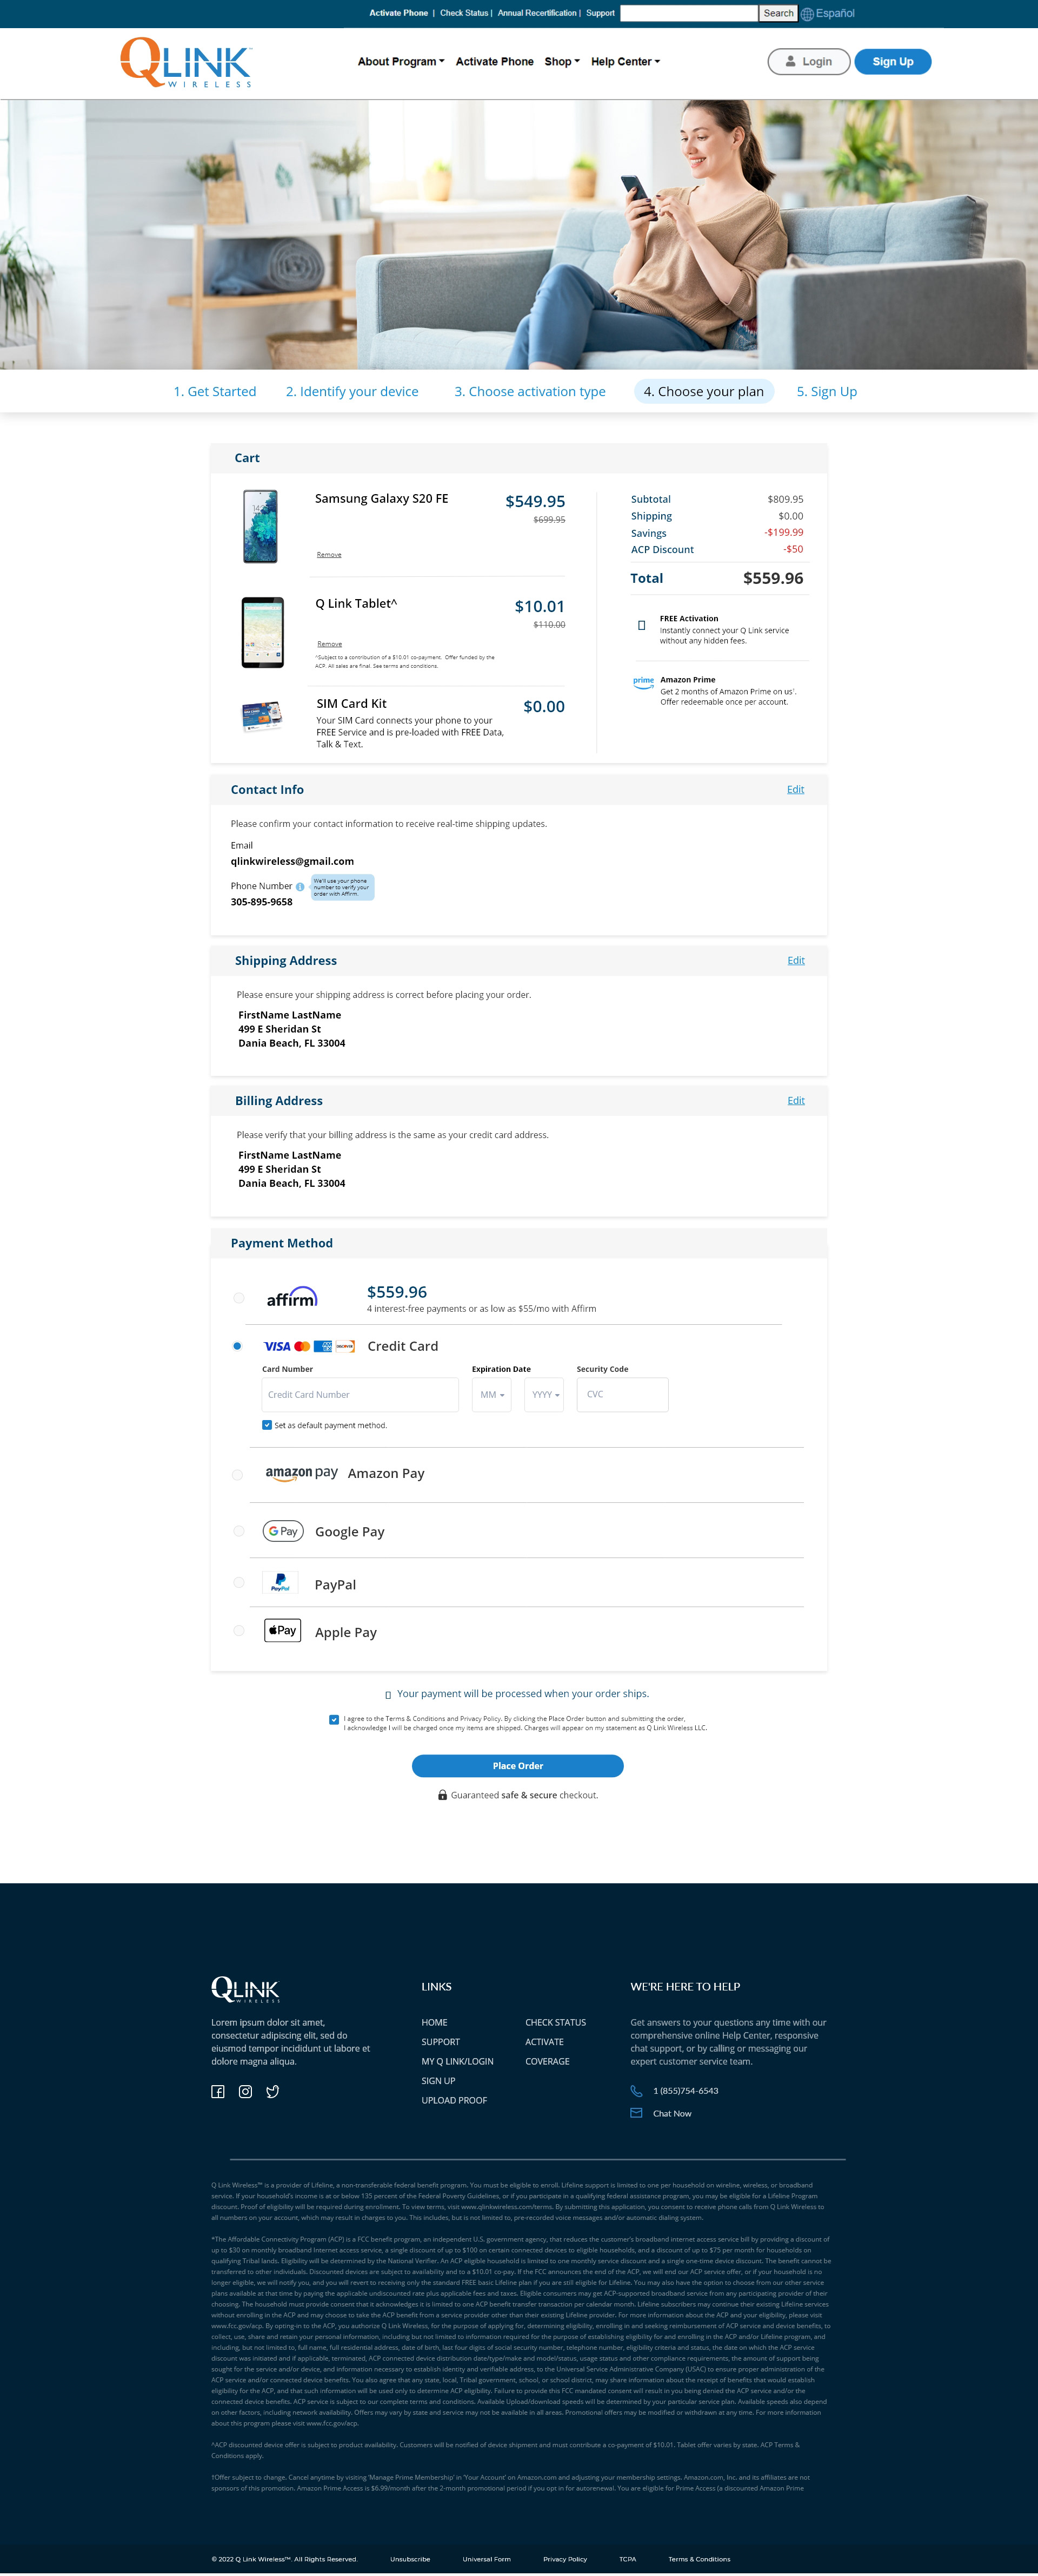Click the SIM Card Kit image
Screen dimensions: 1038x2576
point(262,716)
